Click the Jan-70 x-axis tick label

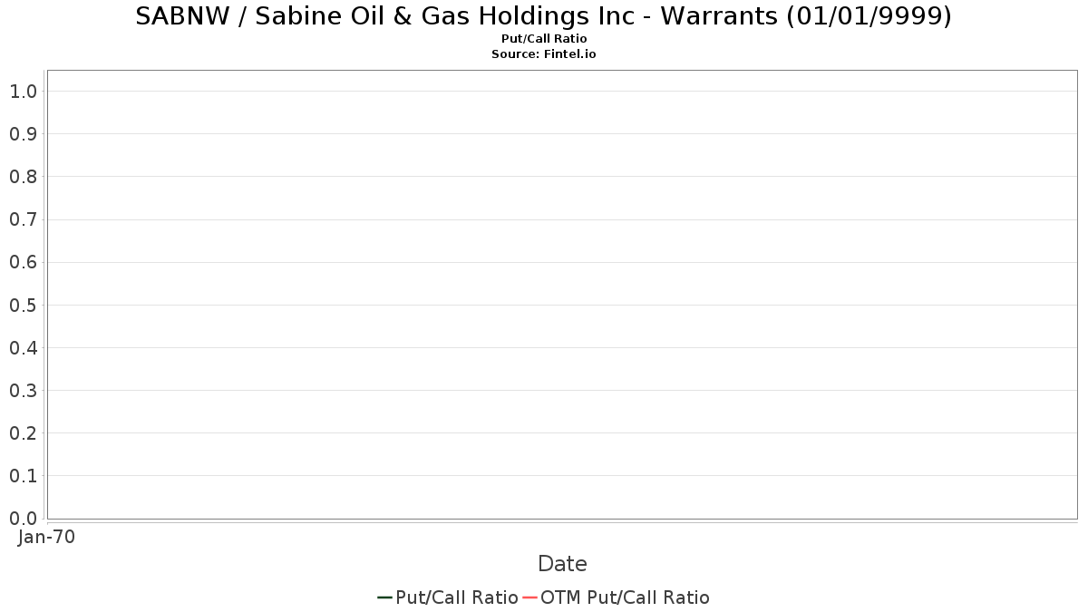(46, 537)
